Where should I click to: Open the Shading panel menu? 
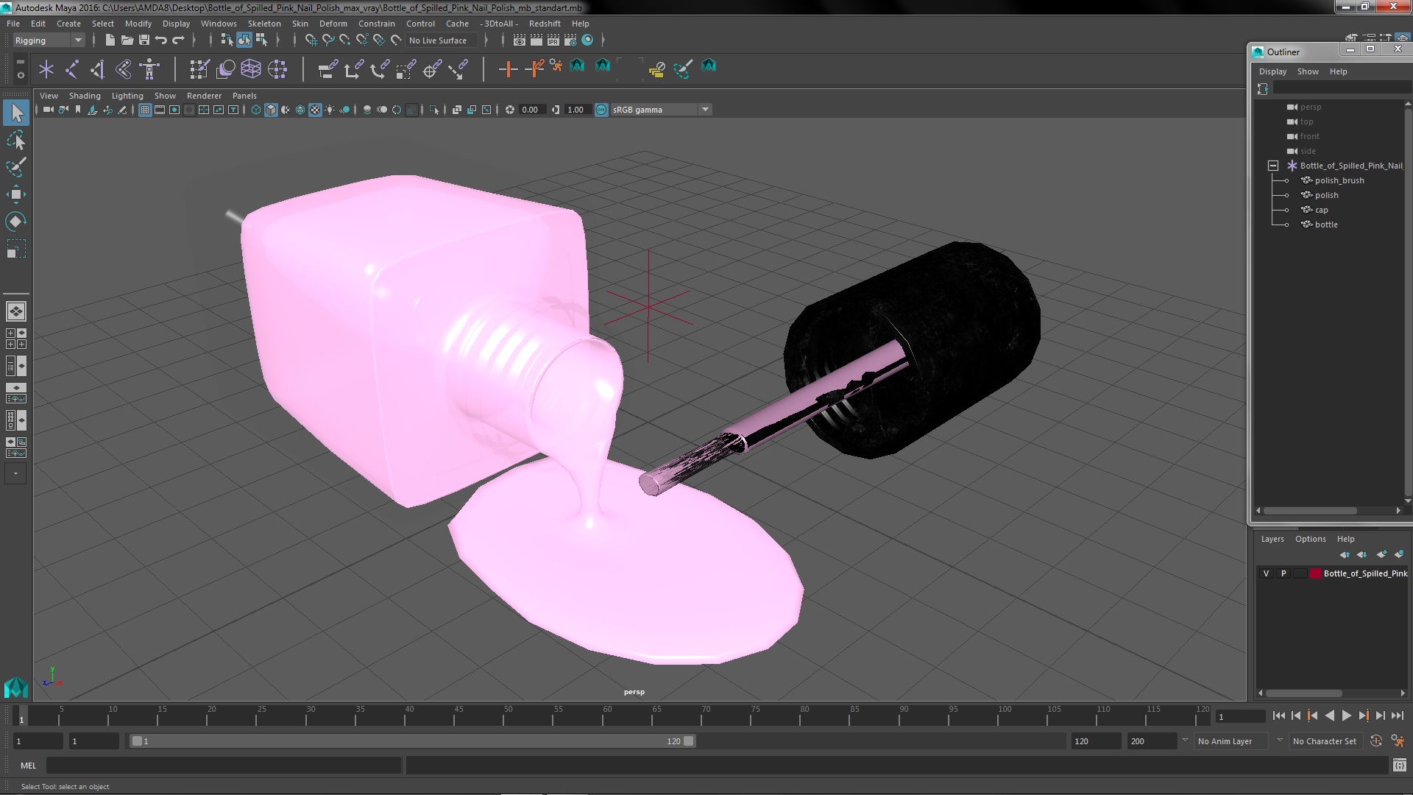(x=85, y=96)
